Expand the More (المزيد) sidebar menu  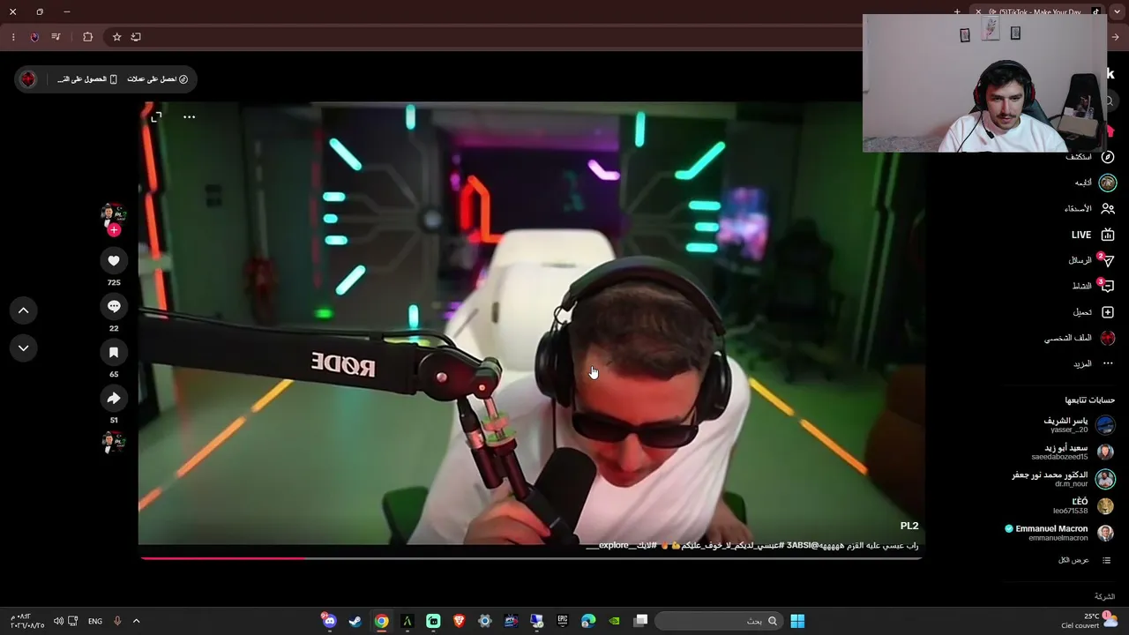point(1093,363)
